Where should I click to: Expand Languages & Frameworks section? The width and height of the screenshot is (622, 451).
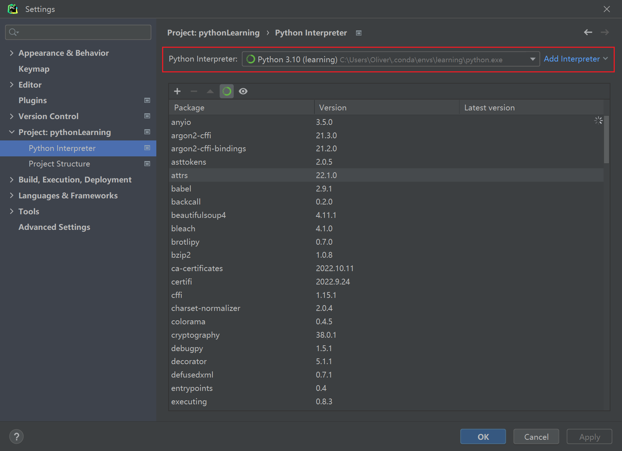point(12,195)
